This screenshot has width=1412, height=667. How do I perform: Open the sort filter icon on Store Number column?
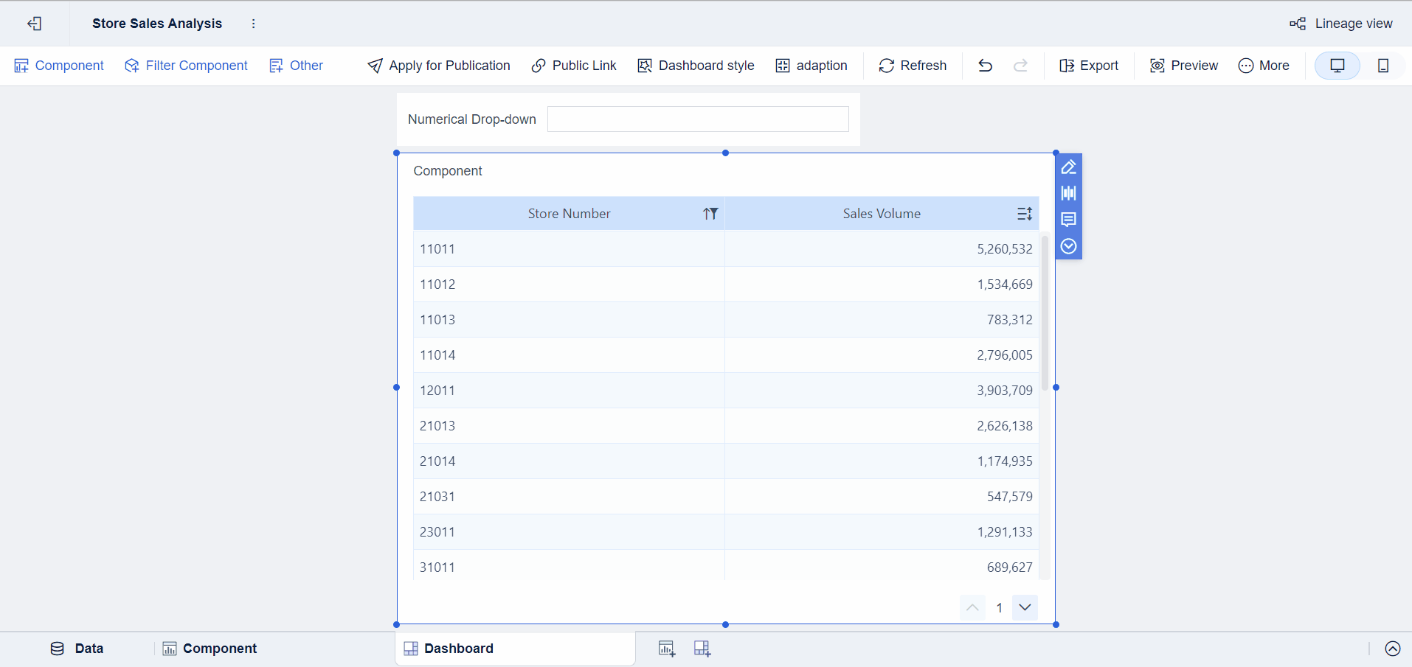point(710,213)
